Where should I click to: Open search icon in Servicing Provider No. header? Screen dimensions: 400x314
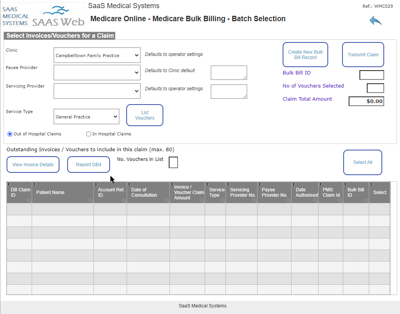coord(254,200)
